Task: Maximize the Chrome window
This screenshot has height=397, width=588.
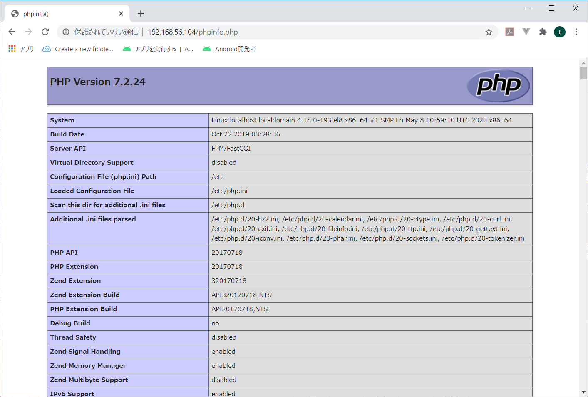Action: point(551,8)
